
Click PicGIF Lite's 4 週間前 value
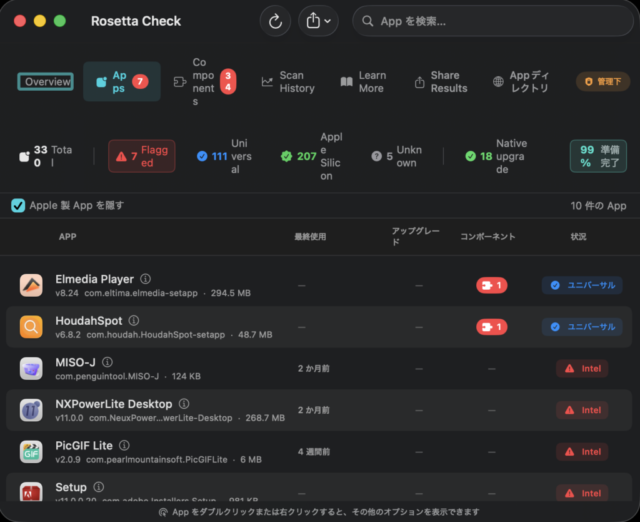tap(314, 452)
